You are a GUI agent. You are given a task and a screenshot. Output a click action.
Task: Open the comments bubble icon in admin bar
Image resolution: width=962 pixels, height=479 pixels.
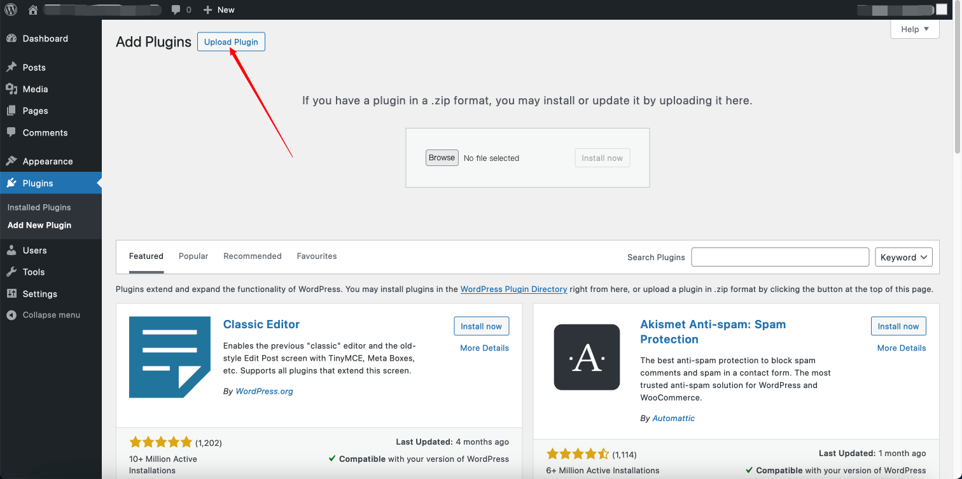[x=176, y=10]
